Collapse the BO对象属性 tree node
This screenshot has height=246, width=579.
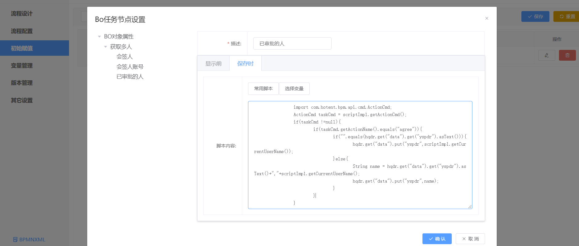99,37
